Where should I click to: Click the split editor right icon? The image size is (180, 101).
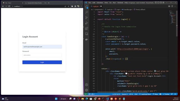click(172, 6)
